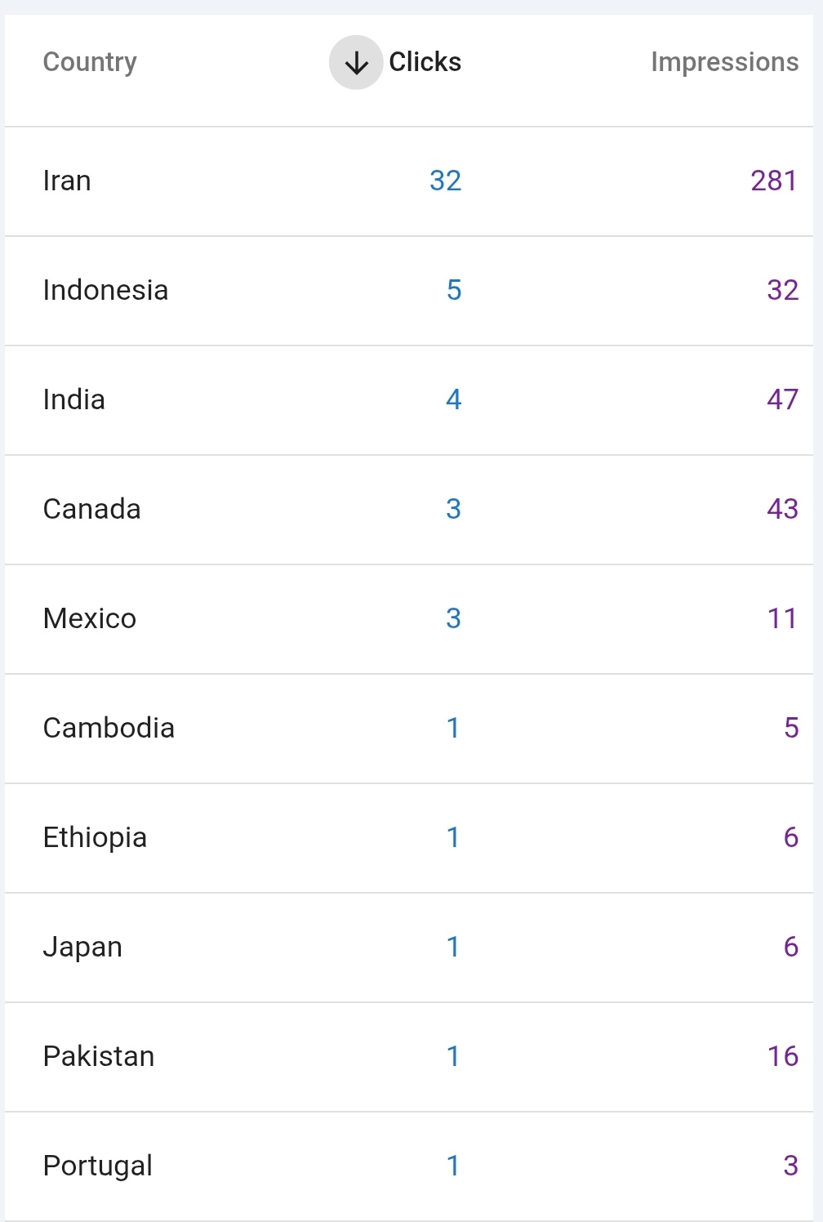Screen dimensions: 823x1222
Task: Open the India country row
Action: point(409,400)
